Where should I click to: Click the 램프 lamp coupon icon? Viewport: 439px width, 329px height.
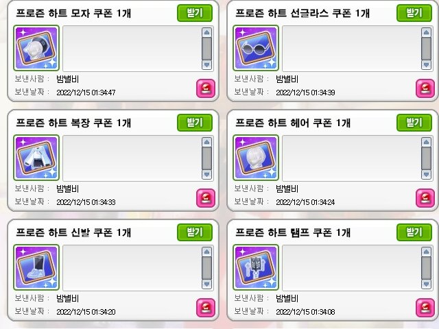click(256, 267)
